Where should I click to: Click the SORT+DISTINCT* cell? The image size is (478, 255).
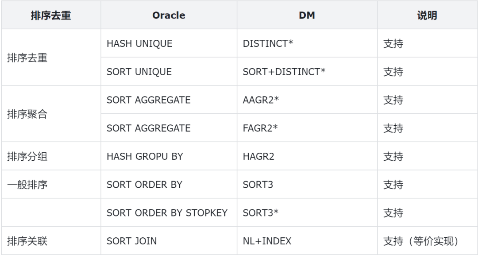(x=284, y=72)
